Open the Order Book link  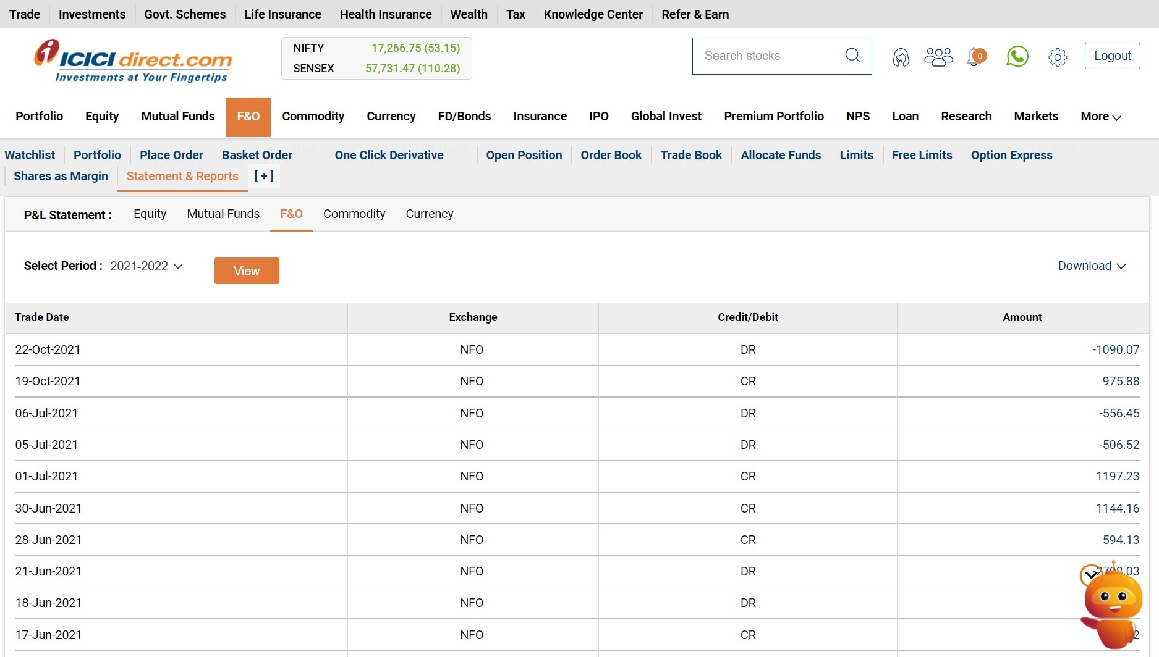click(x=611, y=155)
